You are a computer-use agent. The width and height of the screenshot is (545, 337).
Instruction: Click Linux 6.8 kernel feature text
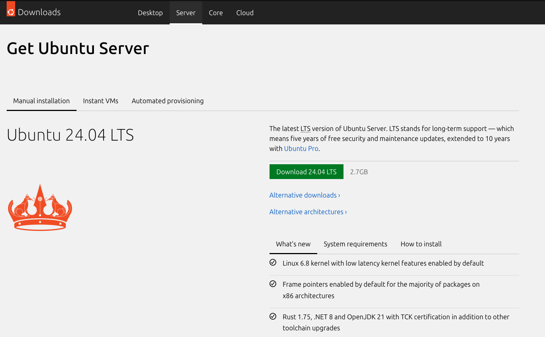pyautogui.click(x=383, y=263)
